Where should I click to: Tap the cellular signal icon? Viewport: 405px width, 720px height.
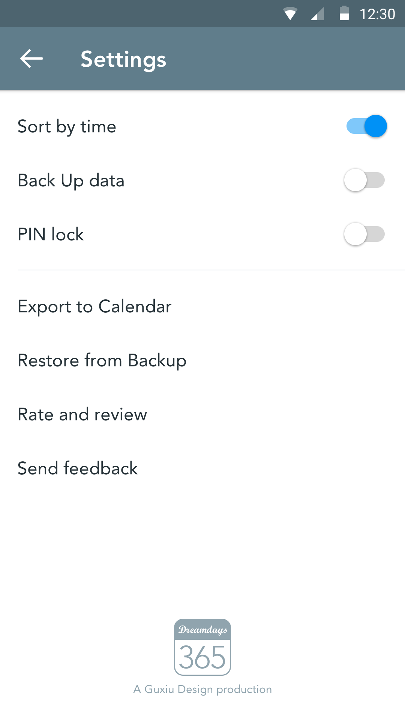317,14
